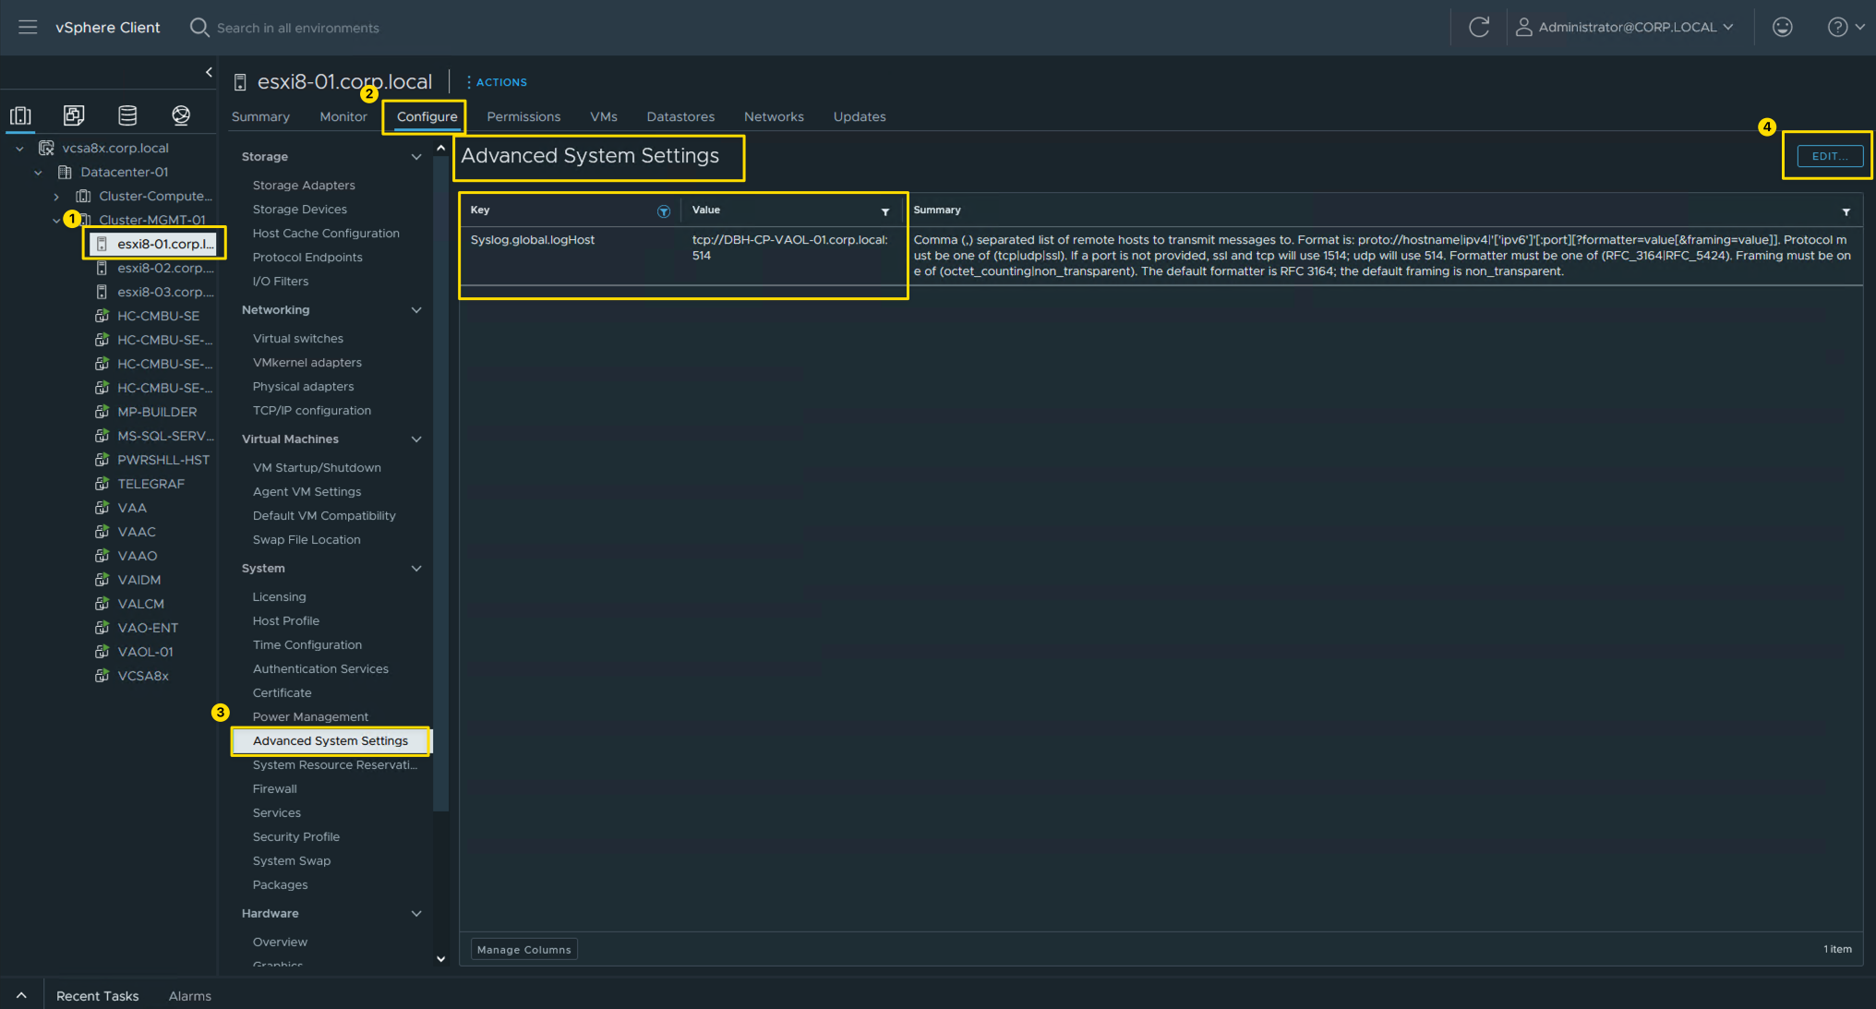
Task: Click the EDIT button
Action: 1829,156
